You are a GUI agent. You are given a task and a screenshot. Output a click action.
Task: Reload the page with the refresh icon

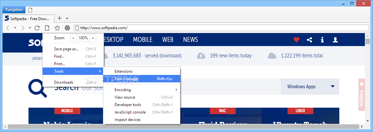pos(37,28)
